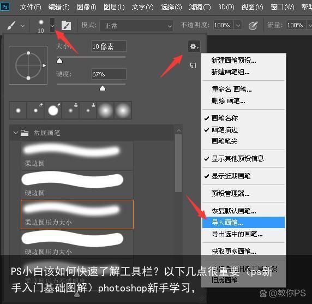This screenshot has width=312, height=304.
Task: Toggle the brush settings panel icon
Action: click(x=66, y=26)
